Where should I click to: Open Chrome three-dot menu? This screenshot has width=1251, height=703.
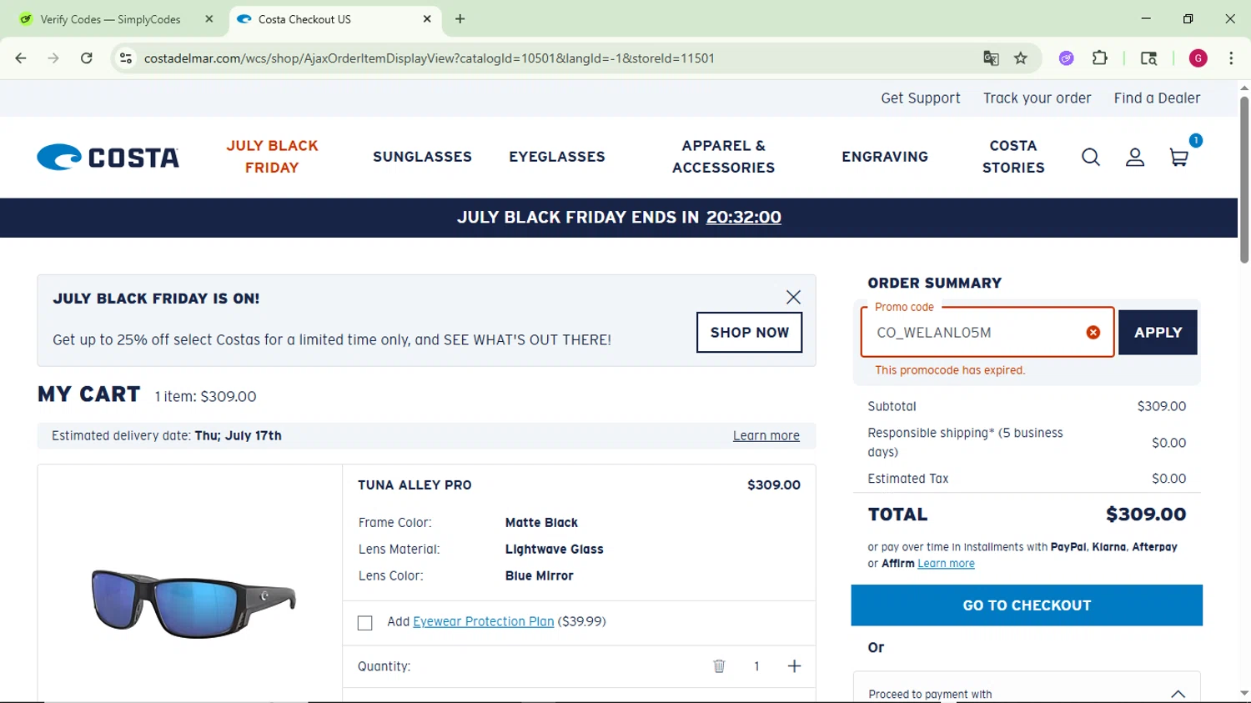click(1231, 58)
